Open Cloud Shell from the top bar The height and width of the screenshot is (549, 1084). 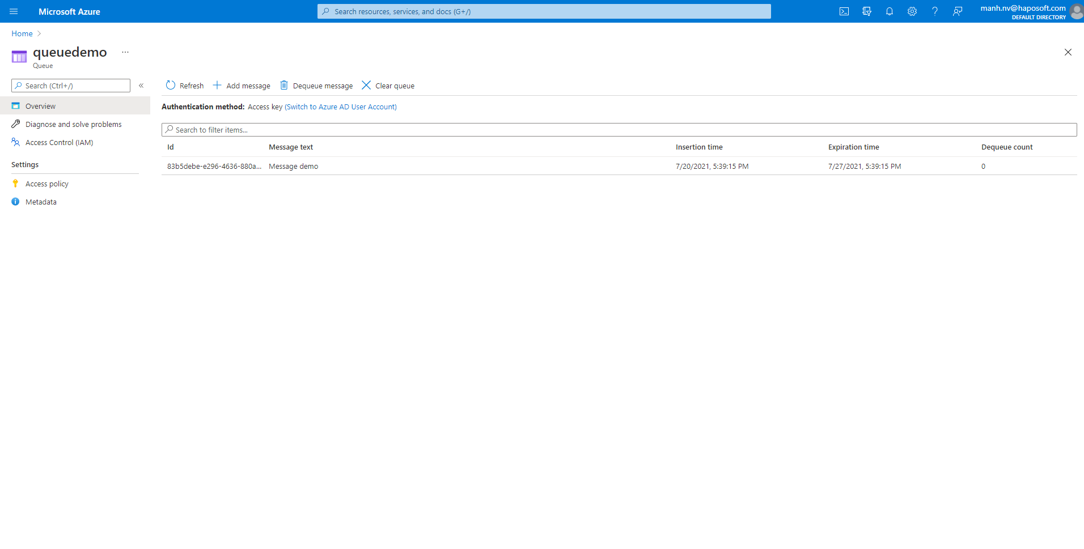pyautogui.click(x=844, y=11)
